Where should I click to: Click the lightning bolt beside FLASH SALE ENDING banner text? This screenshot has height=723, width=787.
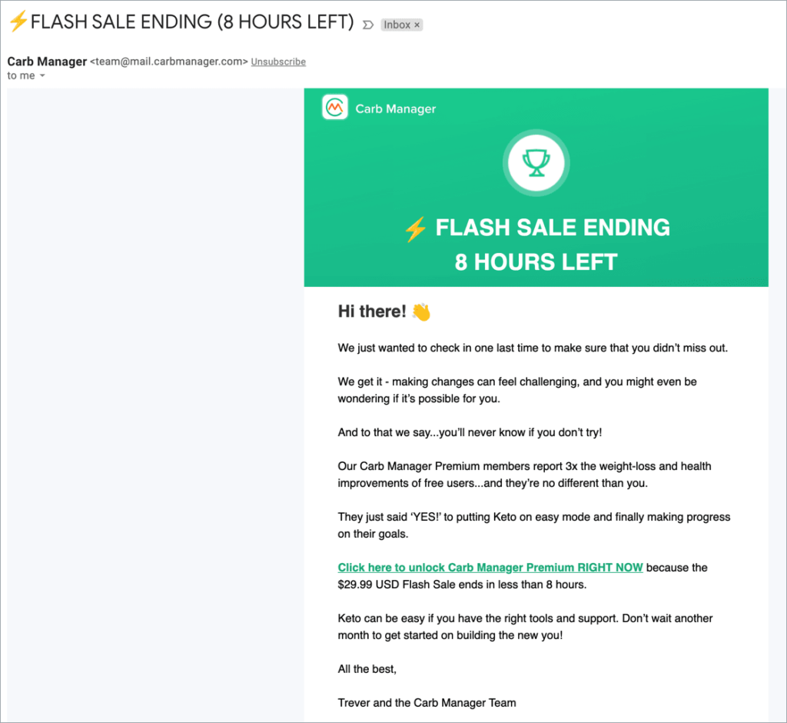point(415,228)
